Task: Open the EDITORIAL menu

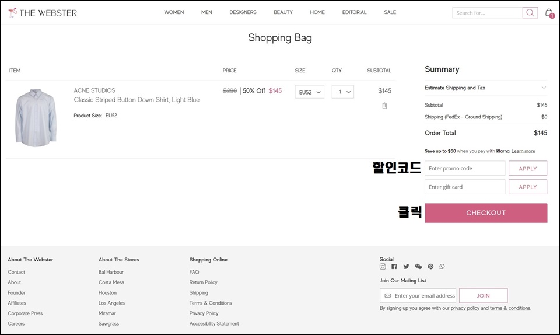Action: [354, 12]
